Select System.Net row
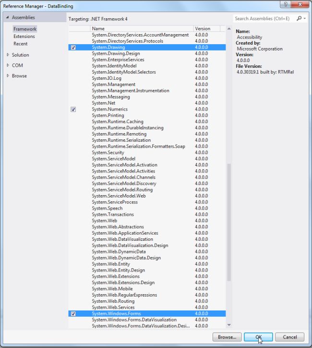This screenshot has height=348, width=312. [x=147, y=103]
